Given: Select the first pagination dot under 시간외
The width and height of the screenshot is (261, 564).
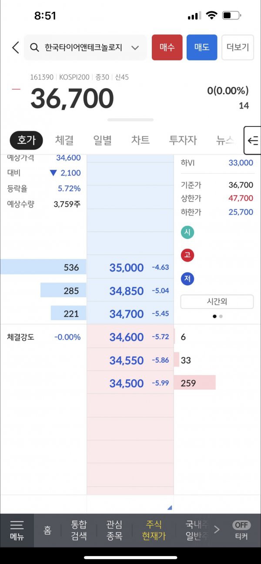Looking at the screenshot, I should pos(214,316).
